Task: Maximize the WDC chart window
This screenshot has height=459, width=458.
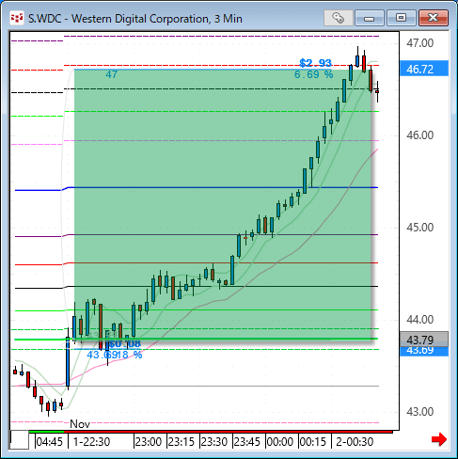Action: tap(401, 18)
